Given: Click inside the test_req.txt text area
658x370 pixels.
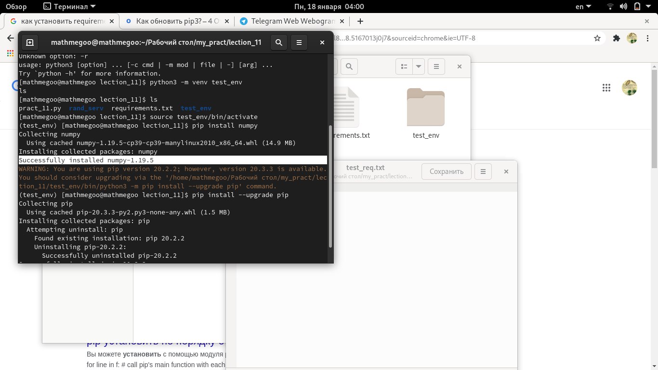Looking at the screenshot, I should tap(377, 275).
